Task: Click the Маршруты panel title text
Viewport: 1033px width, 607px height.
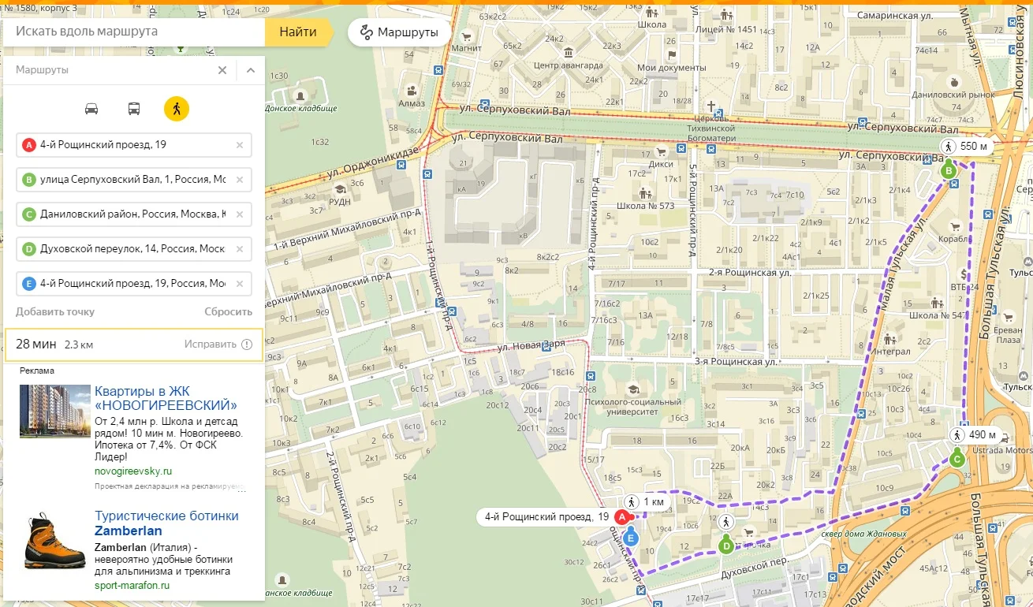Action: (x=42, y=70)
